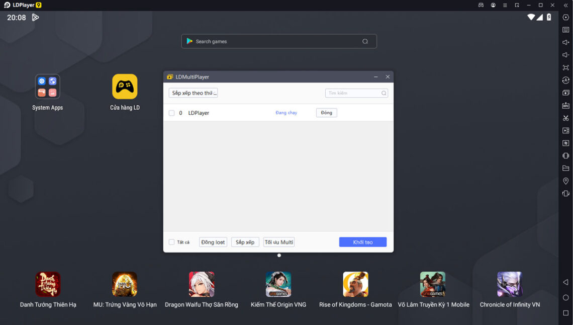Screen dimensions: 573x325
Task: Open the Cửa hàng LD store app
Action: pyautogui.click(x=125, y=87)
